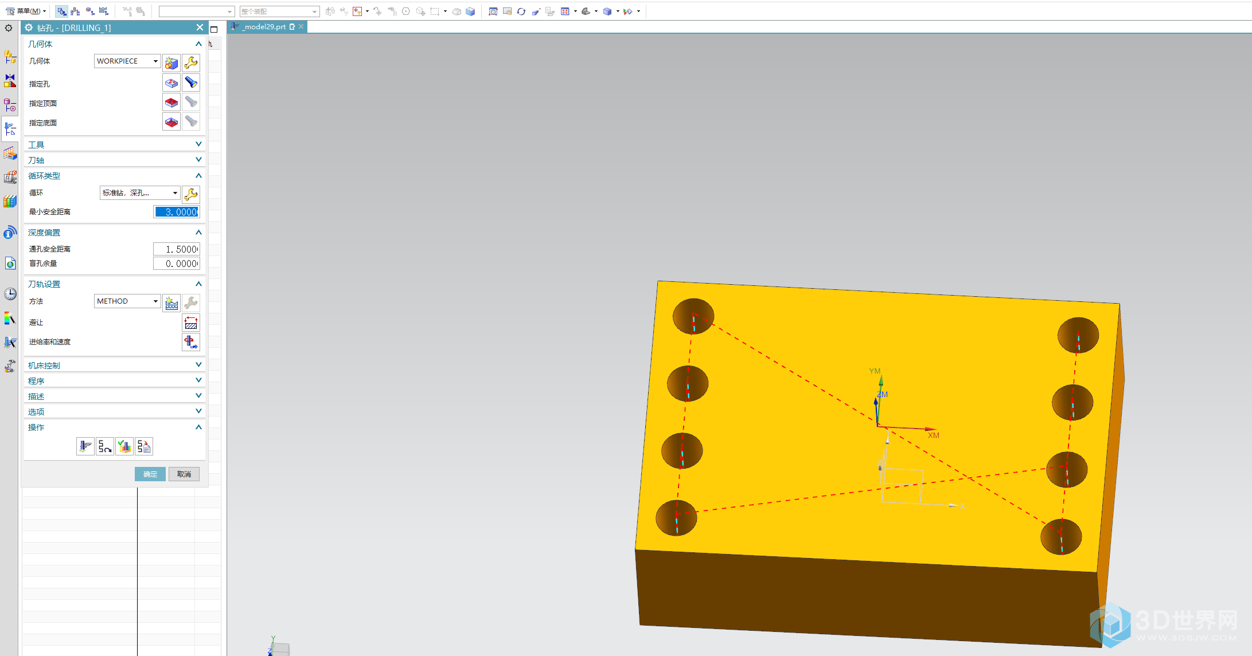This screenshot has height=656, width=1252.
Task: Close the _model29.prt tab
Action: pos(301,26)
